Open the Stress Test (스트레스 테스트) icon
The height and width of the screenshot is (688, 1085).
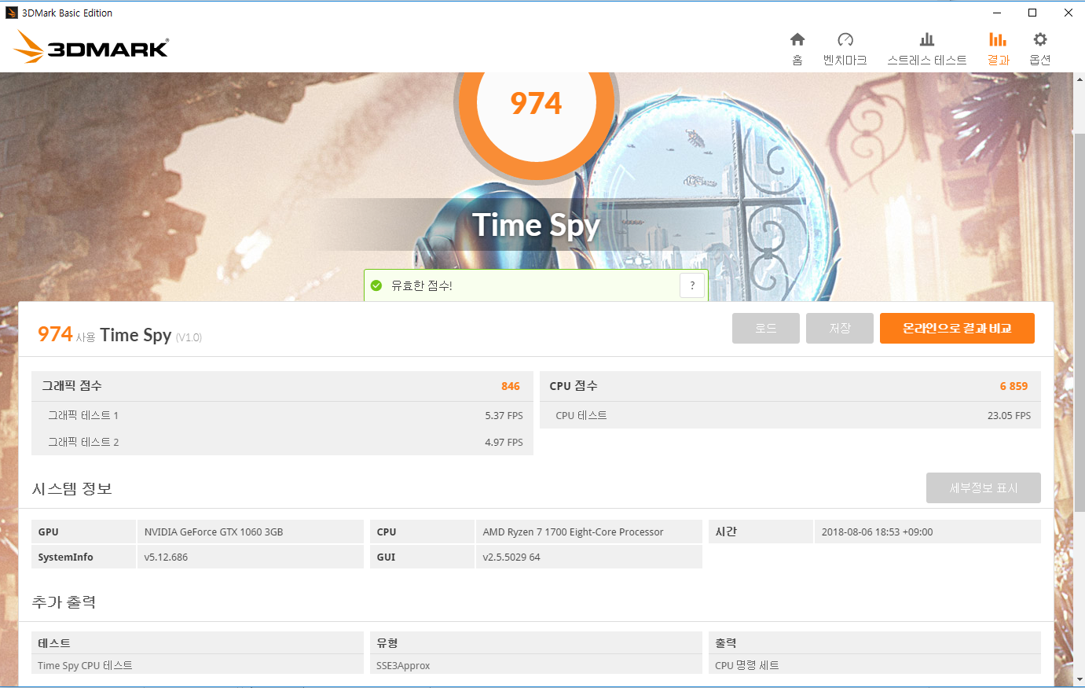pos(927,39)
